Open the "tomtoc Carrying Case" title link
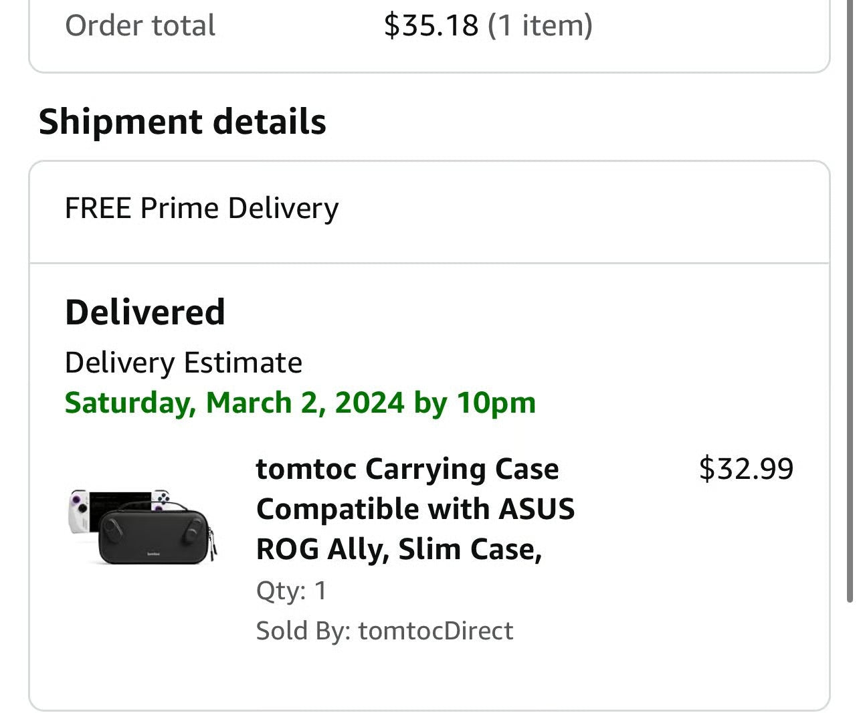The image size is (859, 713). pyautogui.click(x=407, y=469)
